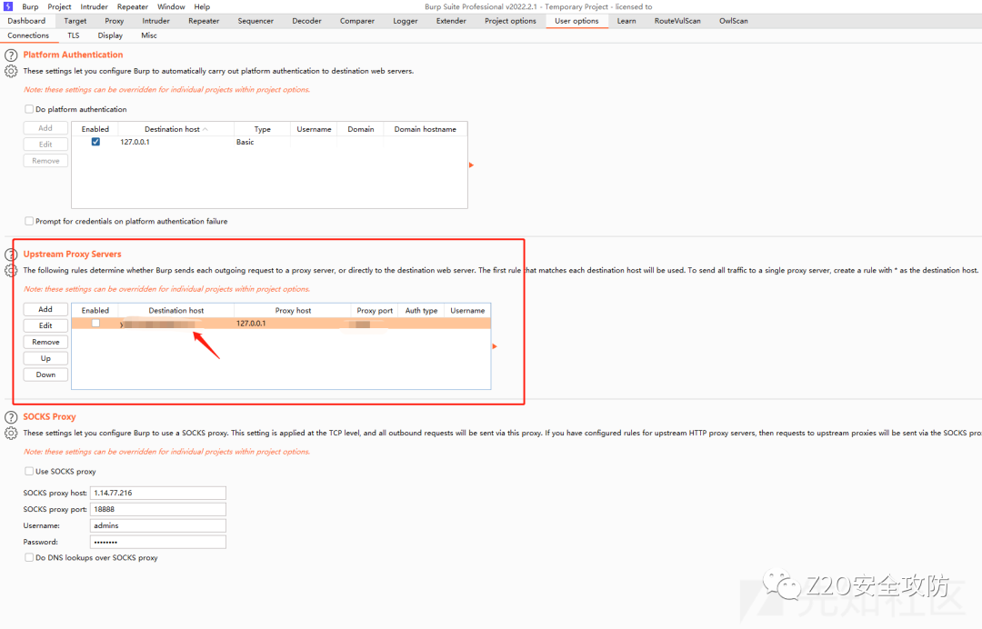Enable the upstream proxy rule checkbox
Image resolution: width=982 pixels, height=629 pixels.
pyautogui.click(x=95, y=324)
